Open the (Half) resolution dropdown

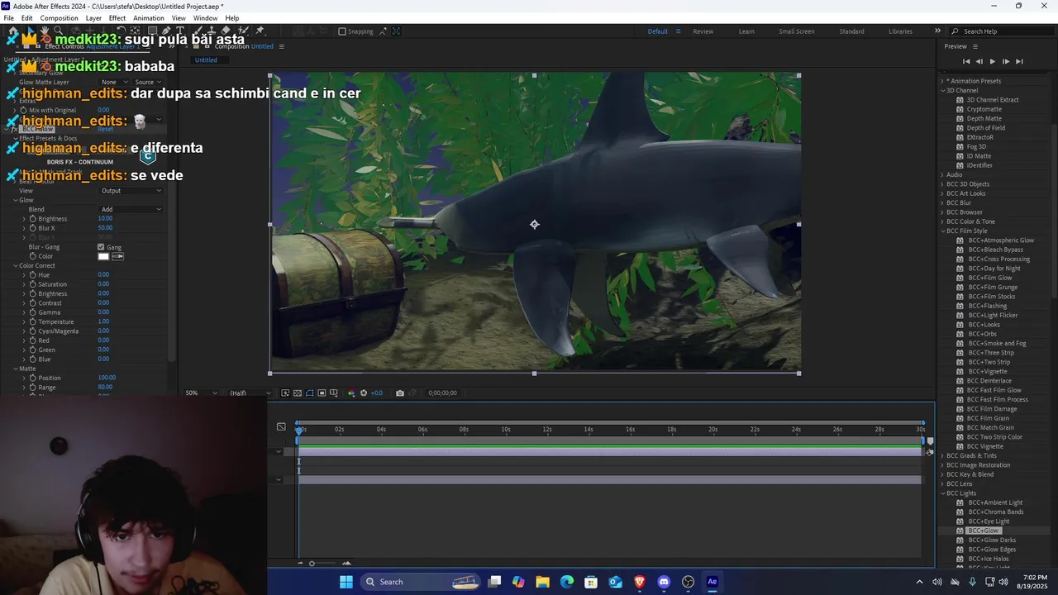coord(250,393)
